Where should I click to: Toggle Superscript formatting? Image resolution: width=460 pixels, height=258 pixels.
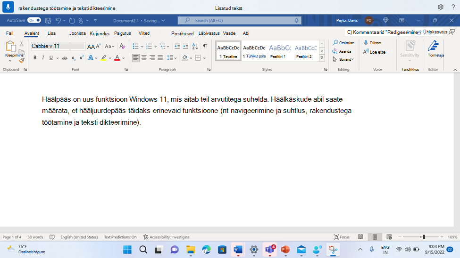click(81, 58)
